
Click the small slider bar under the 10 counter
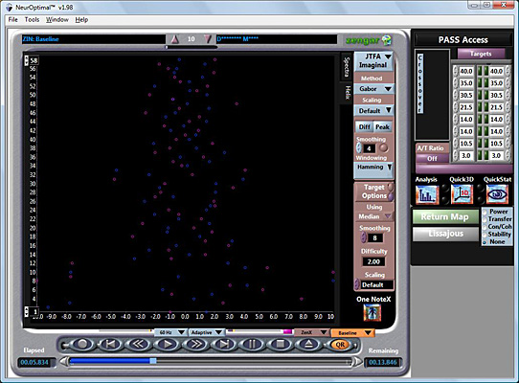(x=191, y=47)
